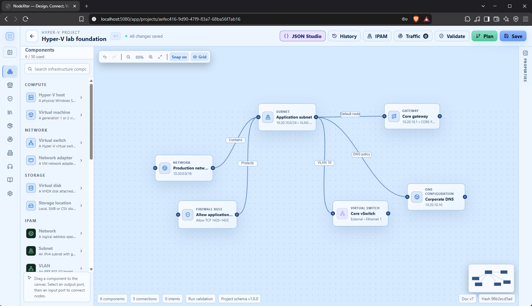Toggle Grid visibility with the eye button
This screenshot has width=532, height=306.
200,57
